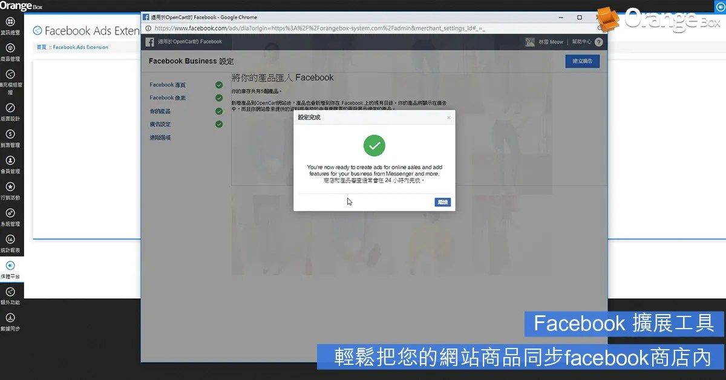Click the large green success checkmark in dialog
The width and height of the screenshot is (726, 380).
[374, 145]
